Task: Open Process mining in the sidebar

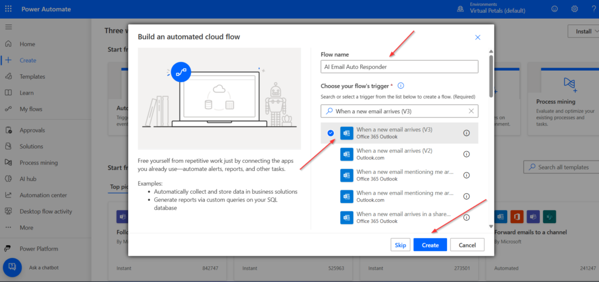Action: click(x=39, y=163)
